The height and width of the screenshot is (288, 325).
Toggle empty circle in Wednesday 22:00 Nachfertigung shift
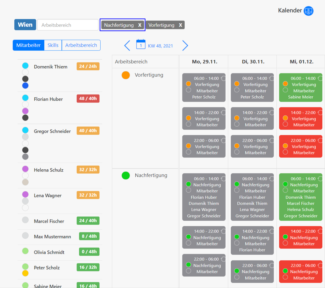point(285,277)
